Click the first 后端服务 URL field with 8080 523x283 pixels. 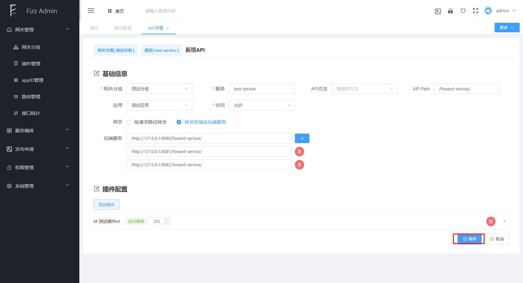[209, 138]
